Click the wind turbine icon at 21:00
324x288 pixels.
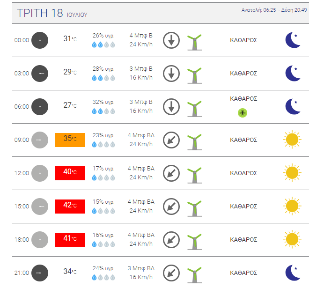click(194, 273)
